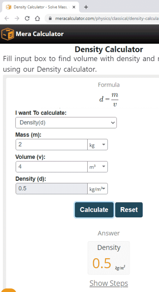
Task: Click the Reset button
Action: click(x=129, y=210)
